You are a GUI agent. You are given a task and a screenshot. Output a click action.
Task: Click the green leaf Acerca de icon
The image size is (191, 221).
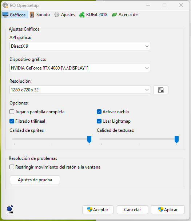point(114,15)
